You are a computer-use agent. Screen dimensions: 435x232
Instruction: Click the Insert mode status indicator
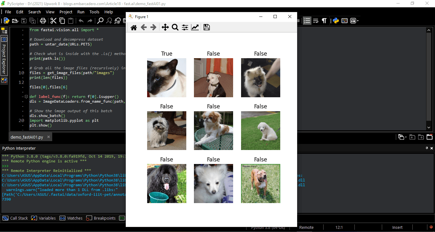(397, 227)
